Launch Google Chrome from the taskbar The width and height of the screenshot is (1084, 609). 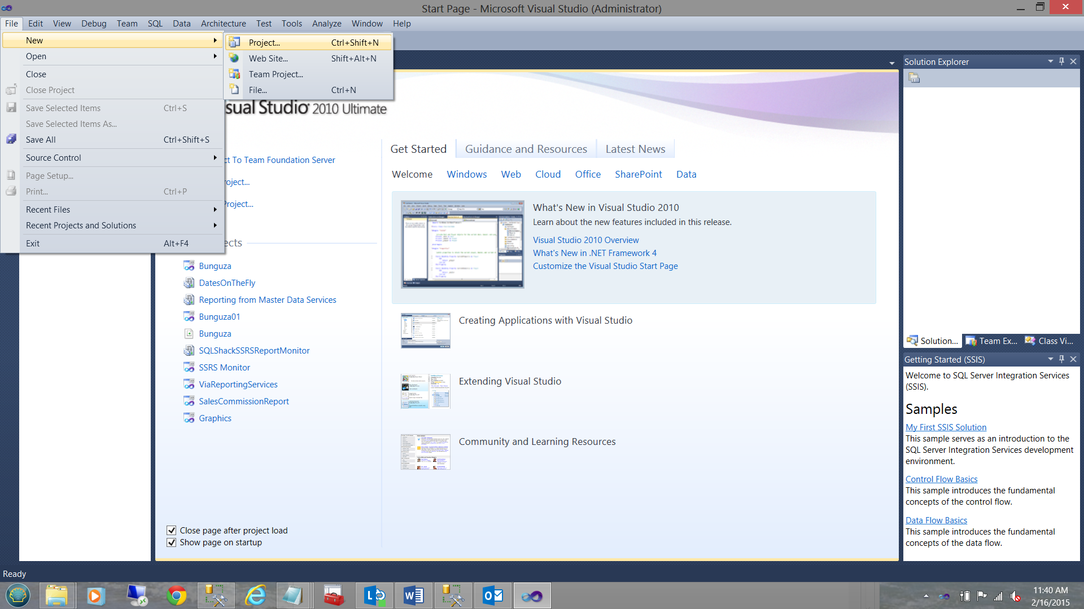click(177, 595)
